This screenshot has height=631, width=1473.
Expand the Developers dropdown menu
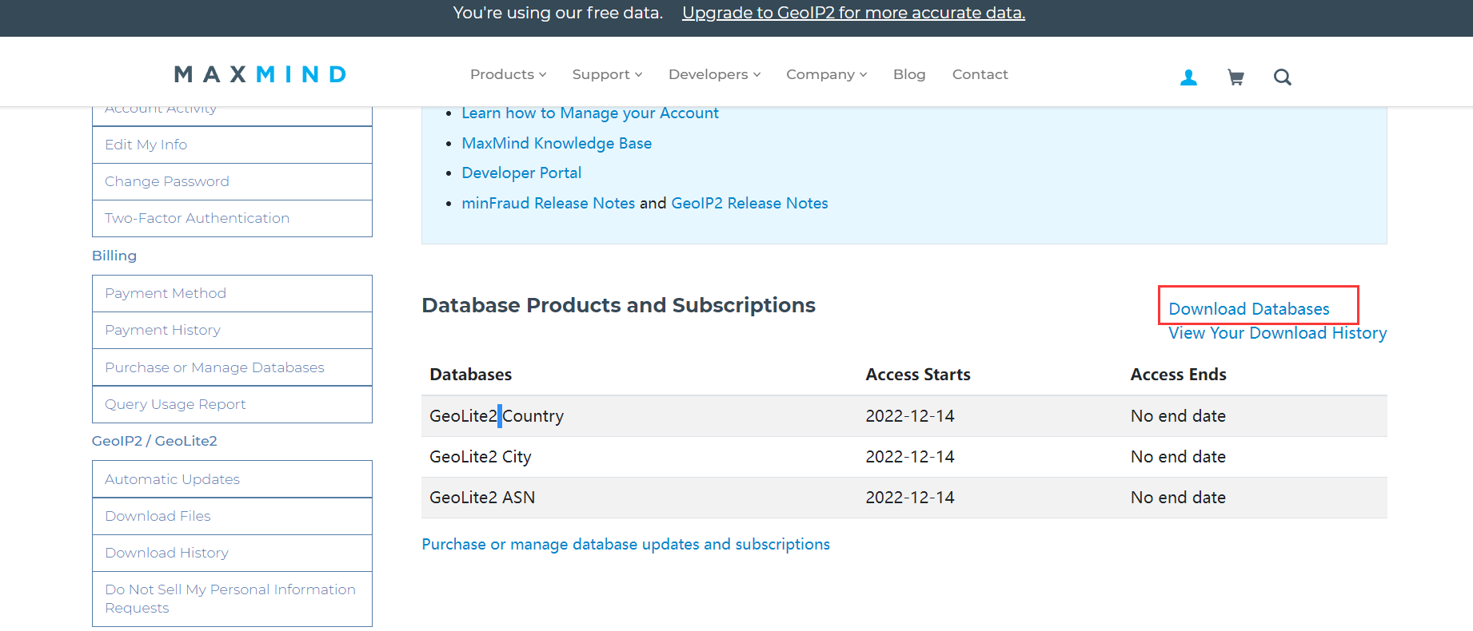click(714, 74)
